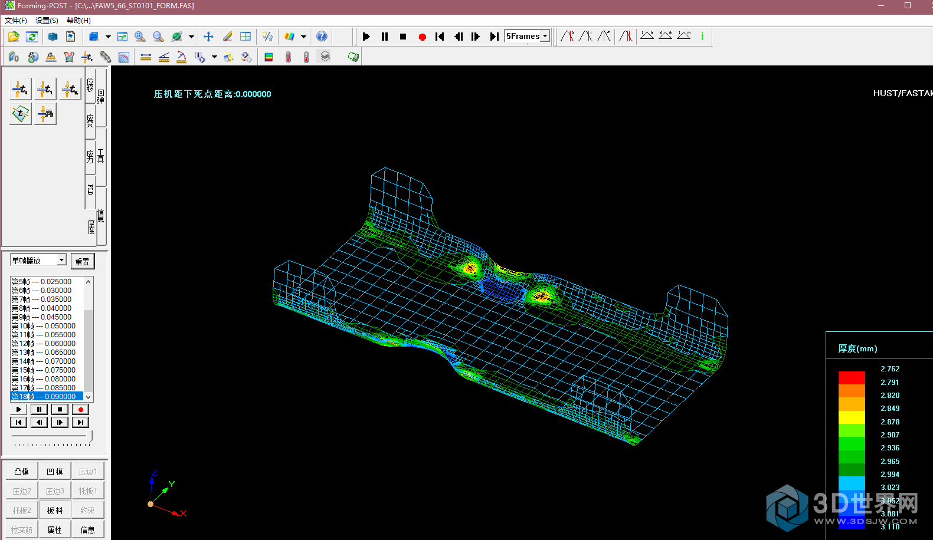This screenshot has width=933, height=540.
Task: Click the 重置 reset button
Action: tap(83, 261)
